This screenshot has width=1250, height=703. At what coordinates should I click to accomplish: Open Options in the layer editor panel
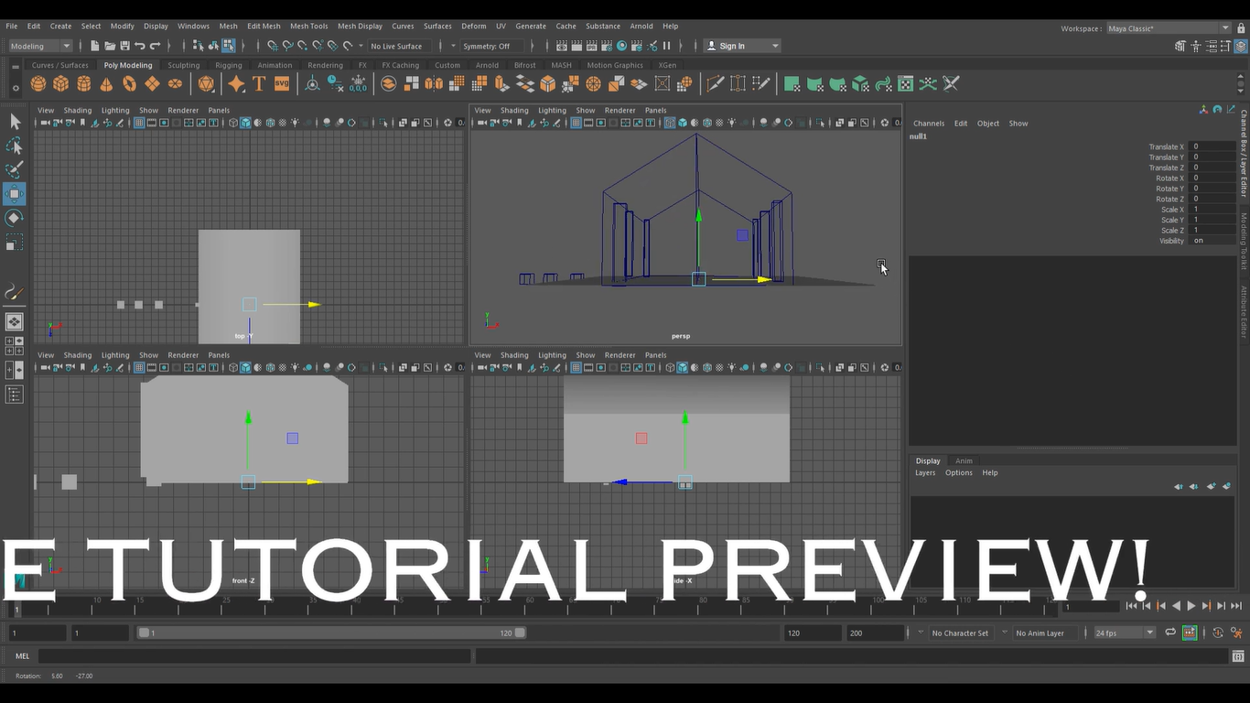coord(958,472)
